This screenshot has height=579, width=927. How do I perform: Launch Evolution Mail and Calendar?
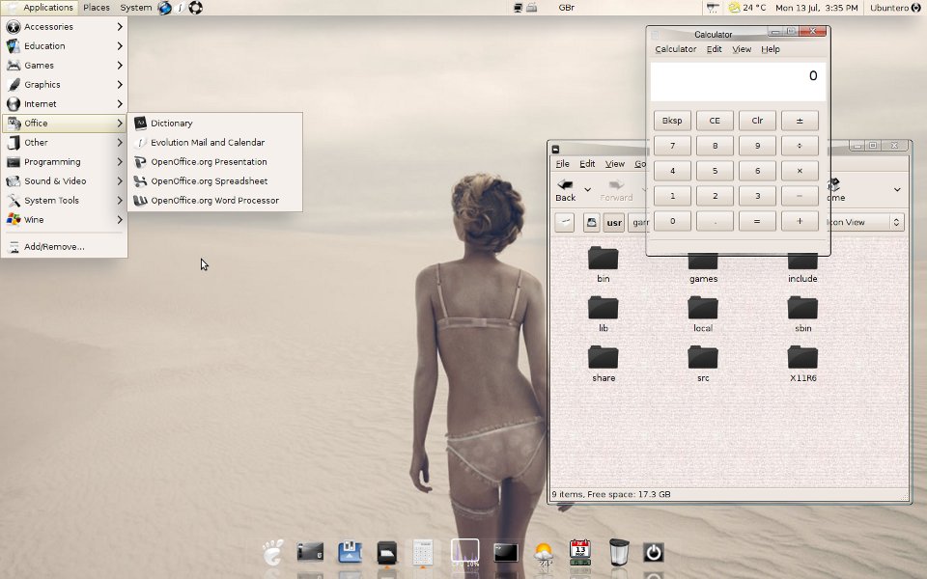215,143
